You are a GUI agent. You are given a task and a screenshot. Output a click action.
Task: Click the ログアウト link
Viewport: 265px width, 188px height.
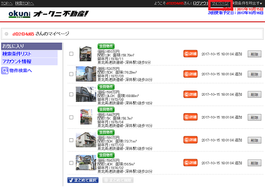[201, 3]
